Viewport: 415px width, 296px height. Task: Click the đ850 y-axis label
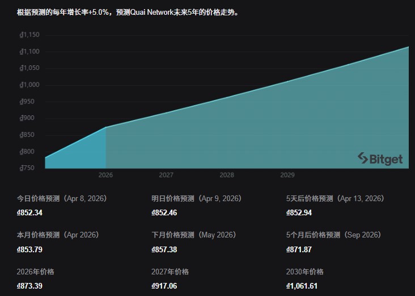pyautogui.click(x=27, y=135)
